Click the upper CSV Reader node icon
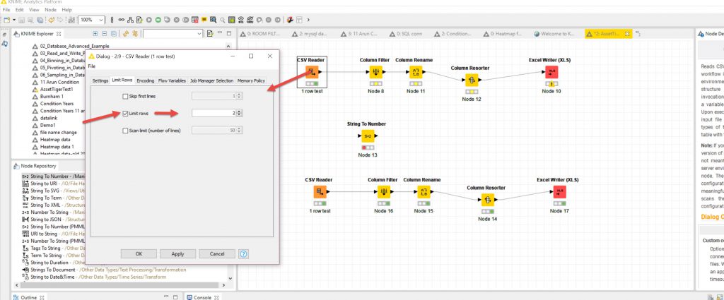This screenshot has width=724, height=300. [x=311, y=72]
